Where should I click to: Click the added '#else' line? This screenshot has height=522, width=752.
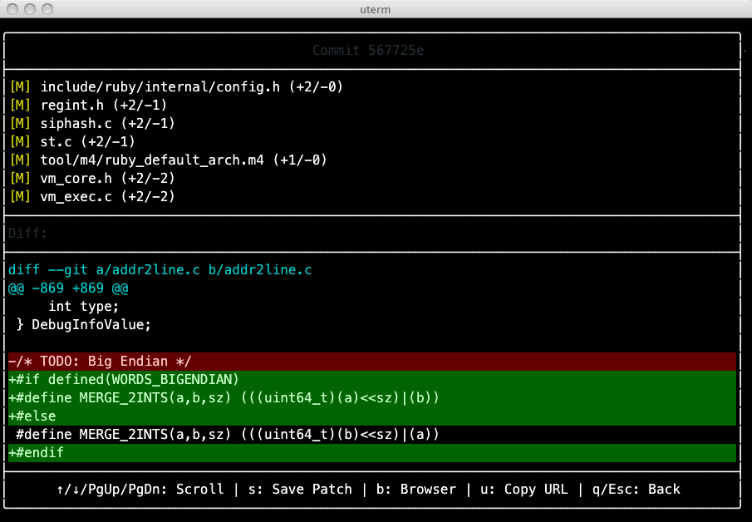coord(372,416)
